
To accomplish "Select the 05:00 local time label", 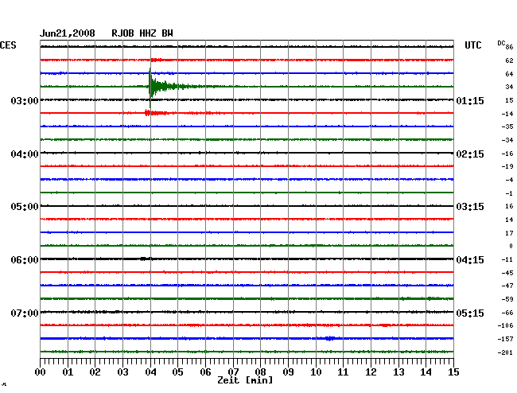I will [25, 207].
